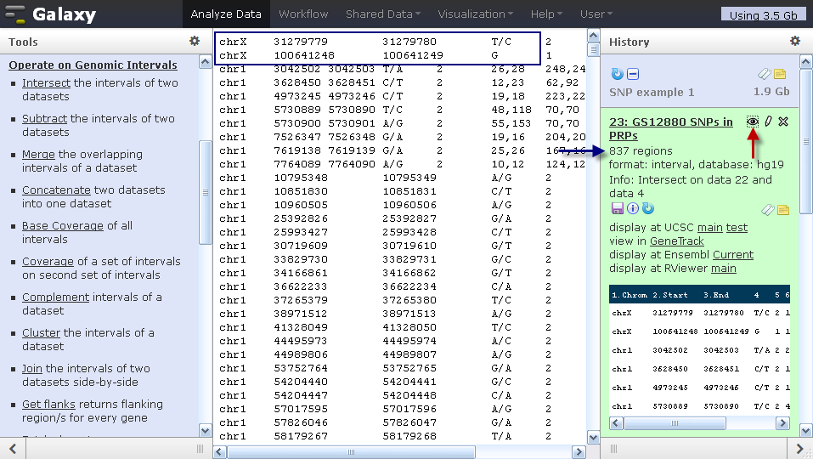The height and width of the screenshot is (459, 813).
Task: Click center data view scroll down arrow
Action: pos(594,438)
